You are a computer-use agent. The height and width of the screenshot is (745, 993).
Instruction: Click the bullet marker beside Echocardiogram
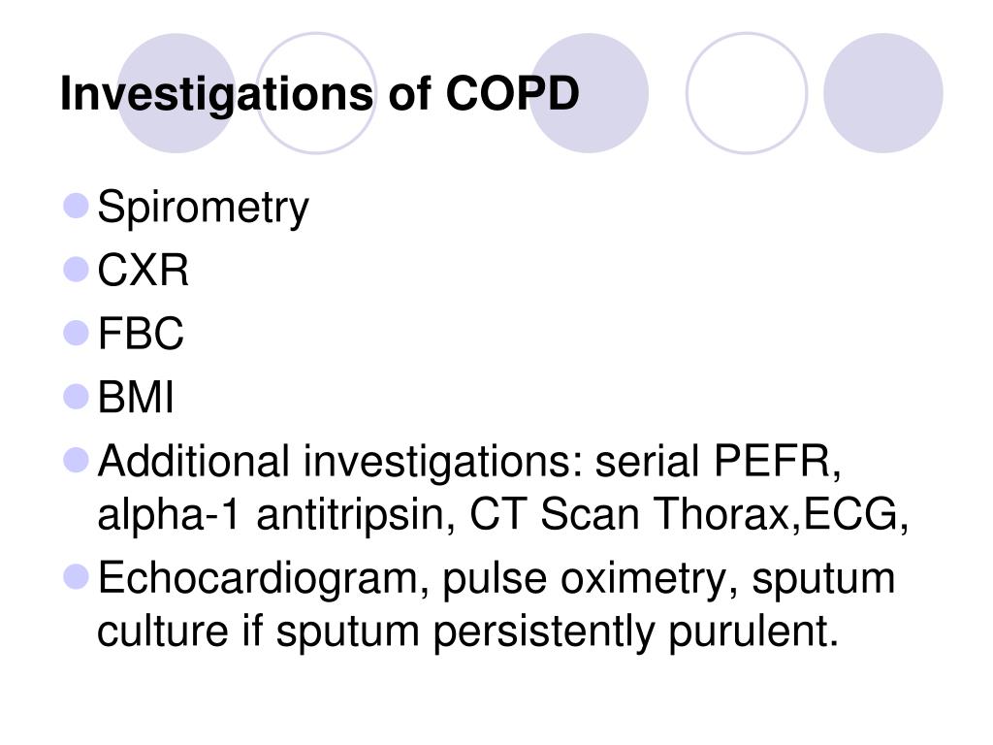coord(76,577)
